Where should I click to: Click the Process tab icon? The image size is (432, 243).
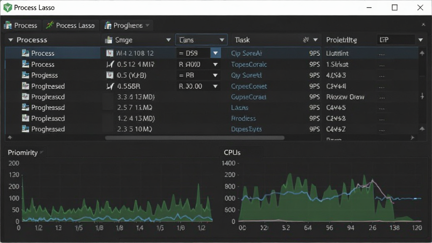point(8,25)
